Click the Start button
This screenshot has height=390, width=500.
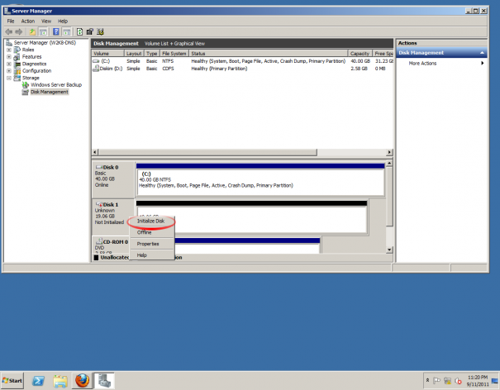(12, 380)
